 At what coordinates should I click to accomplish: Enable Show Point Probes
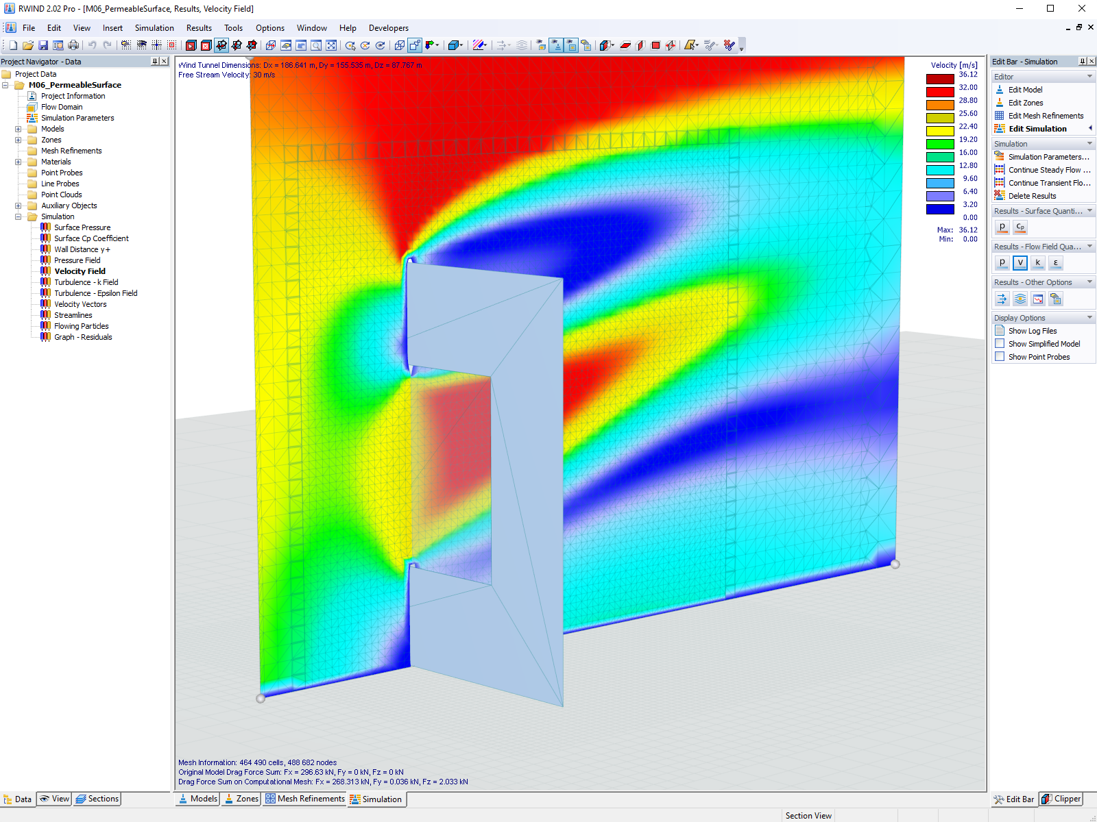tap(1000, 356)
